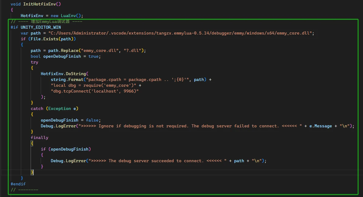
Task: Click the UNITY_EDITOR_WIN preprocessor symbol
Action: [x=41, y=27]
